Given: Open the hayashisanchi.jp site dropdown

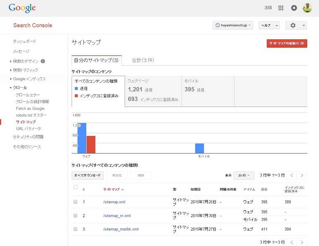Looking at the screenshot, I should 233,26.
